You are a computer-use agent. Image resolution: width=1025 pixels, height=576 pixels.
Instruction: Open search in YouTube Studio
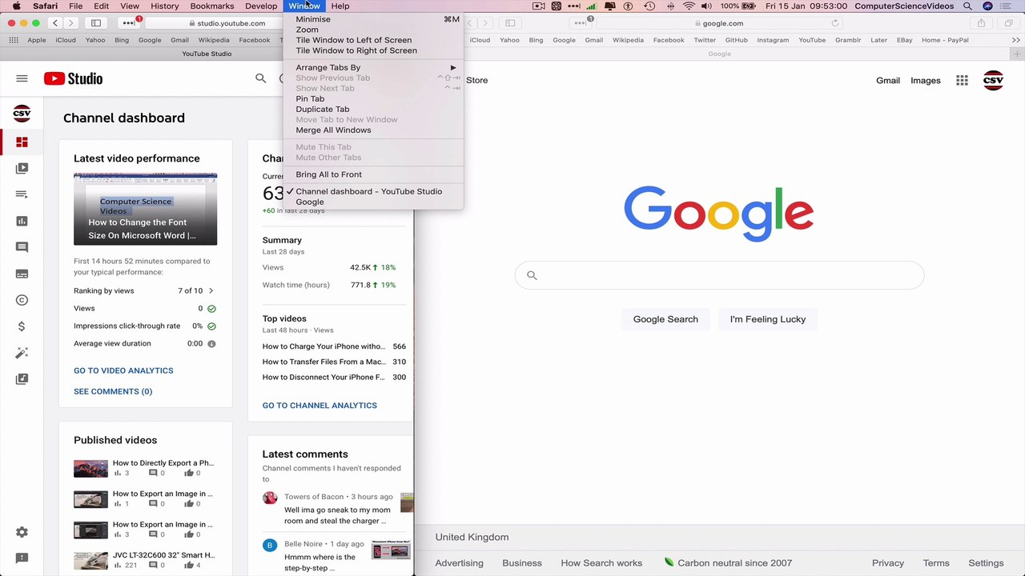pyautogui.click(x=260, y=78)
